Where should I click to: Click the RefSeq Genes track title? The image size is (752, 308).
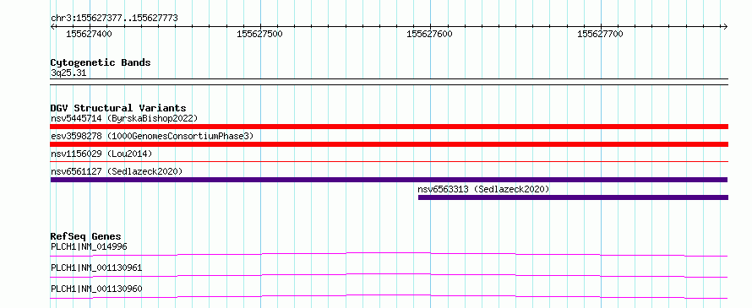pyautogui.click(x=86, y=236)
